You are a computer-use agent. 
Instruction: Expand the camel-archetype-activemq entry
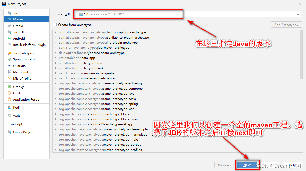(x=55, y=83)
